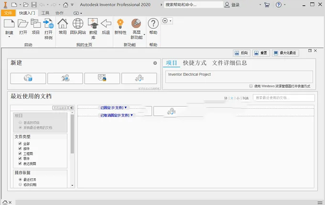Click New file icon in quick access toolbar

[14, 5]
